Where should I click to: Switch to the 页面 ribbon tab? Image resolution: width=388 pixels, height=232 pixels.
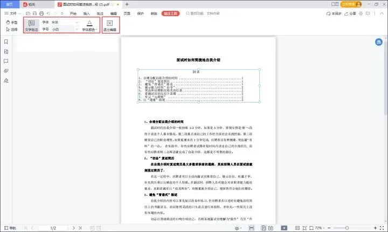coord(127,13)
